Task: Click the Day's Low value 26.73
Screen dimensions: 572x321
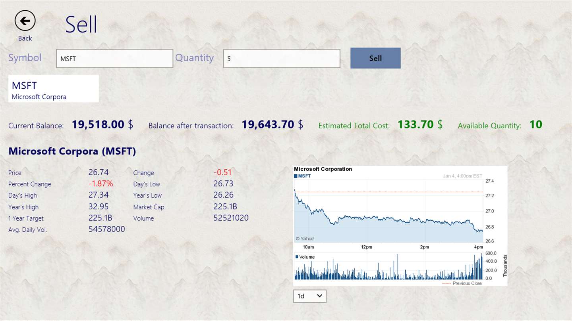Action: point(223,183)
